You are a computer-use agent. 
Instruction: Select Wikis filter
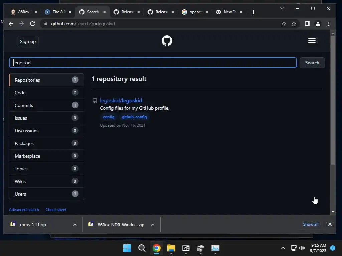click(46, 181)
